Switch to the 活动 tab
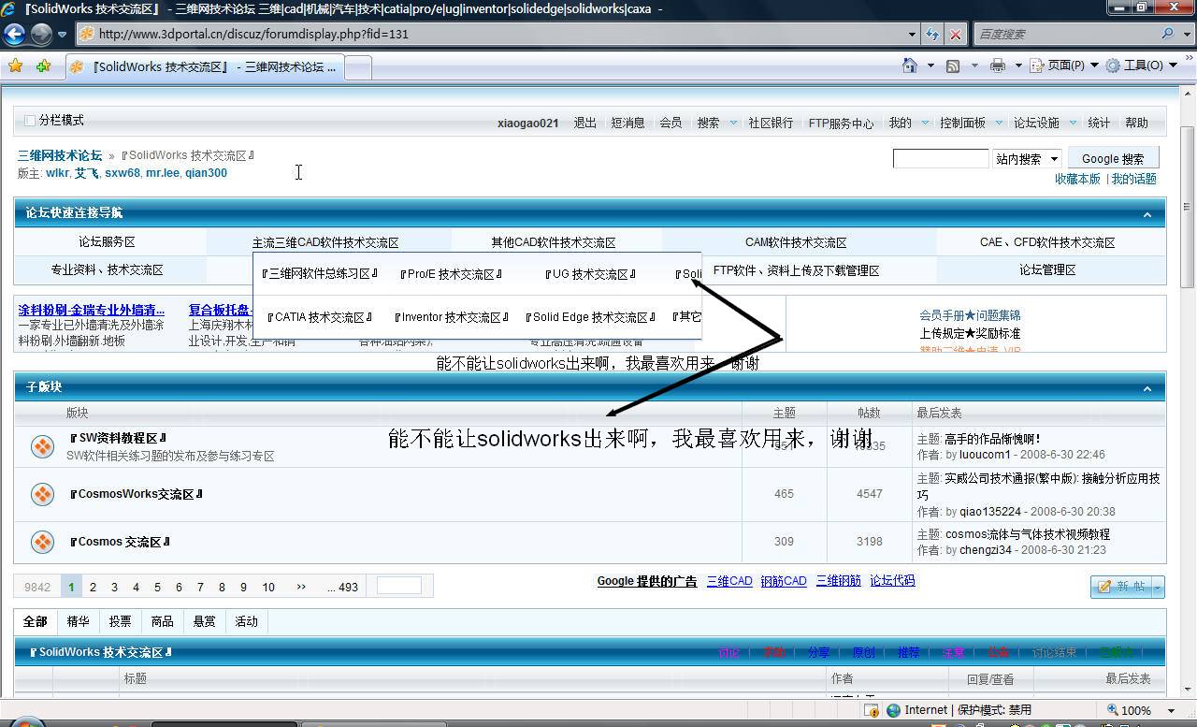The height and width of the screenshot is (727, 1197). pos(246,621)
